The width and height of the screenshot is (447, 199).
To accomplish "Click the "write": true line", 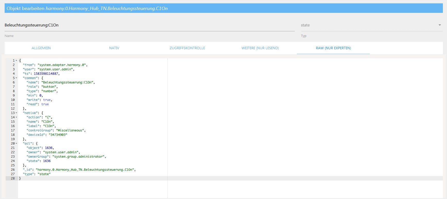I will coord(39,100).
